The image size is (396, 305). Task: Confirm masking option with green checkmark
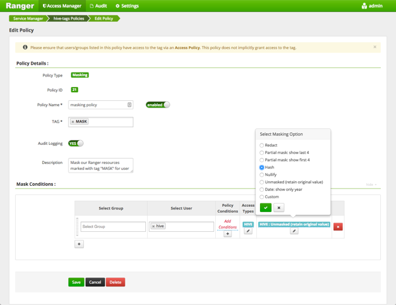pos(265,208)
